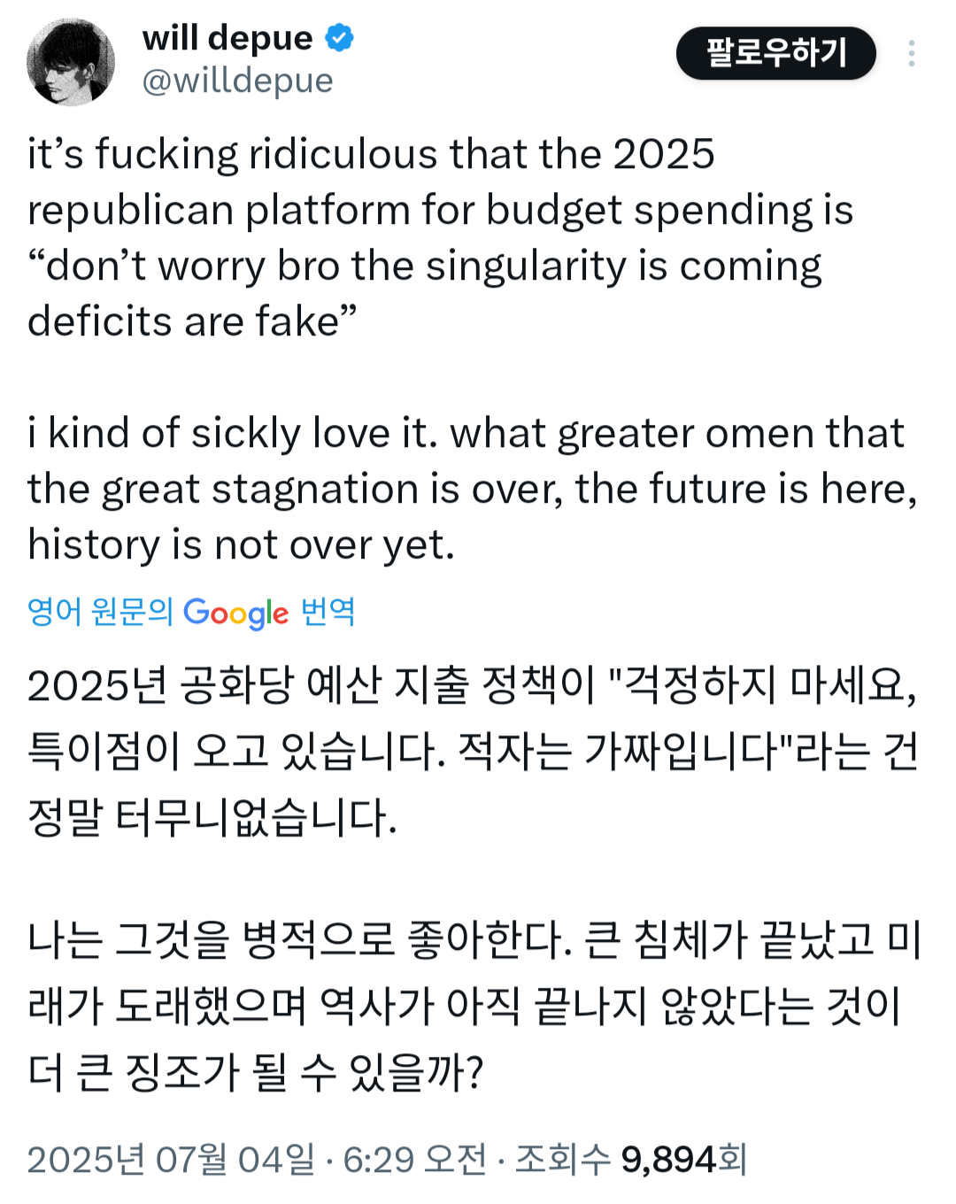Click the 영어 원문의 translation source text
This screenshot has height=1204, width=956.
click(100, 612)
